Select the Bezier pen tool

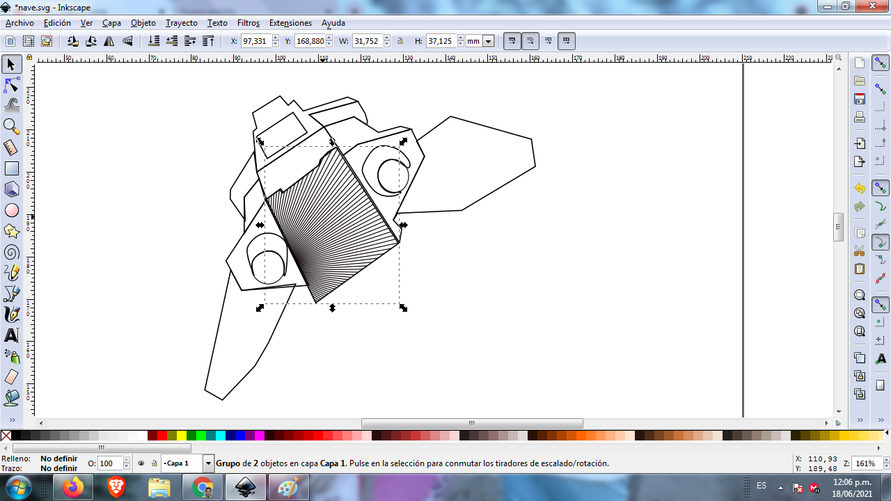tap(11, 294)
